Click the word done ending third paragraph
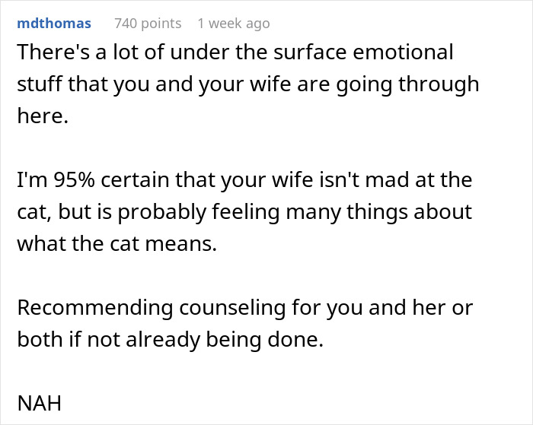This screenshot has height=425, width=533. coord(298,340)
